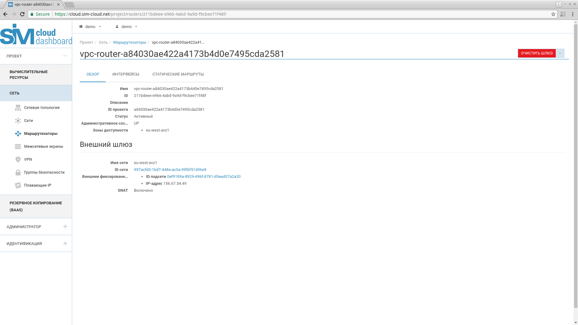
Task: Open the demo user menu dropdown
Action: [126, 27]
